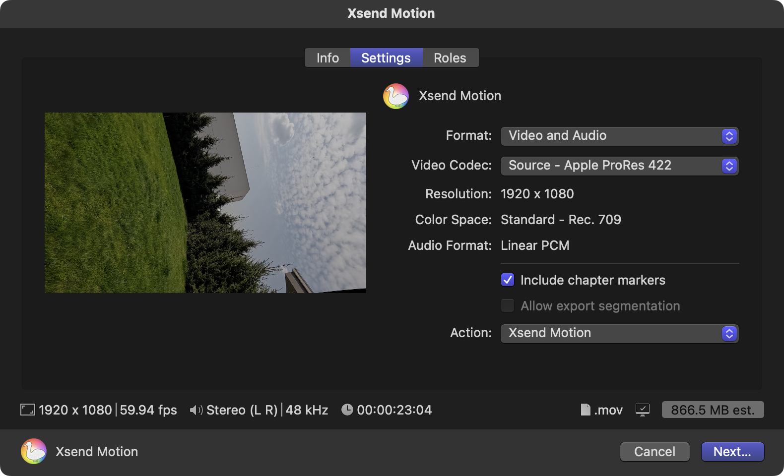Click the 866.5 MB est. size field
This screenshot has height=476, width=784.
pyautogui.click(x=713, y=410)
